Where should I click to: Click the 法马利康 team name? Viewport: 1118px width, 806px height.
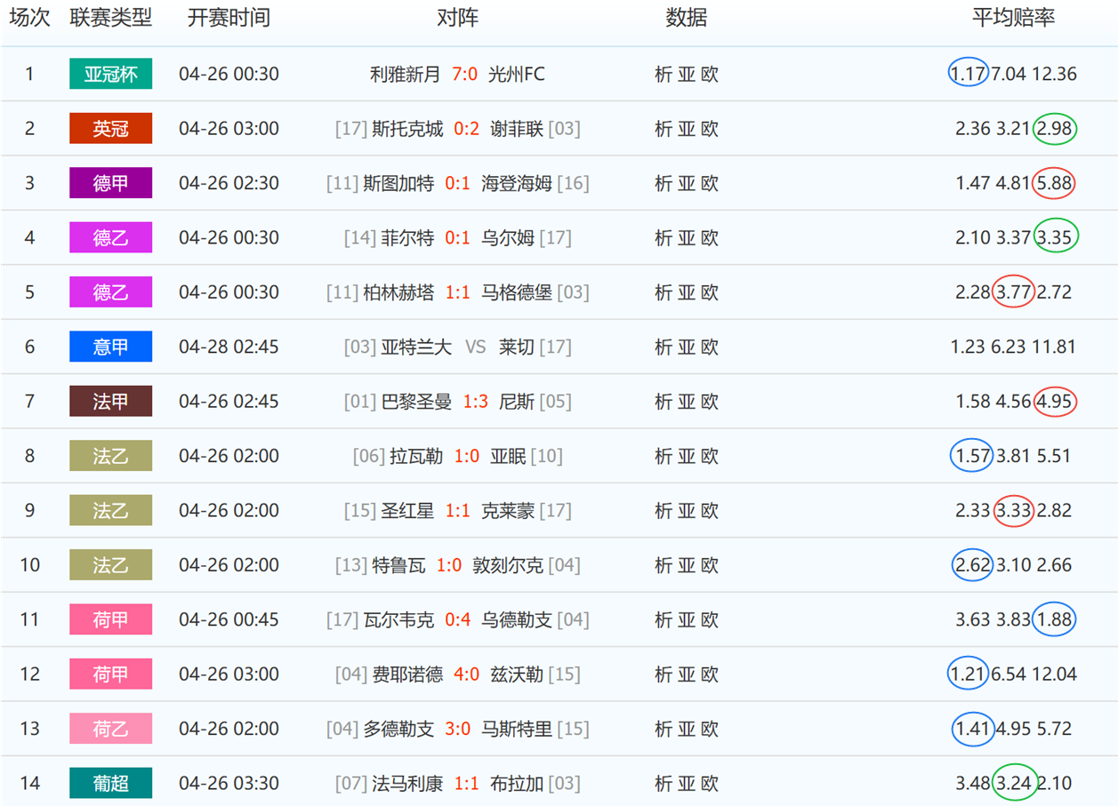407,783
